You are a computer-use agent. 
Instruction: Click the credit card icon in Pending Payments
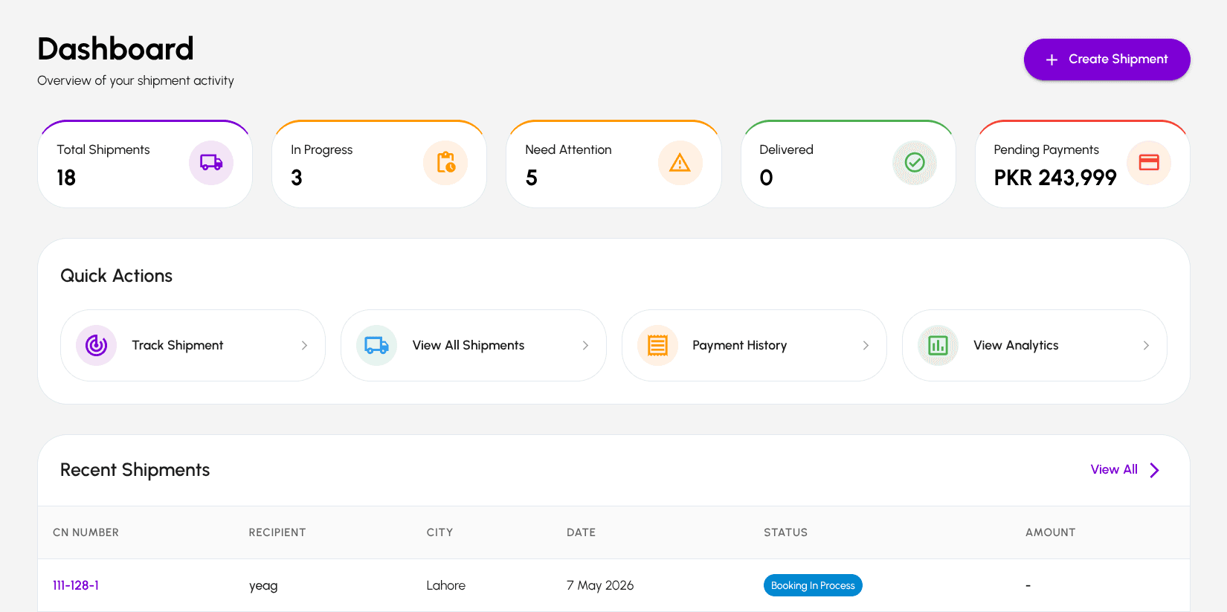1149,162
